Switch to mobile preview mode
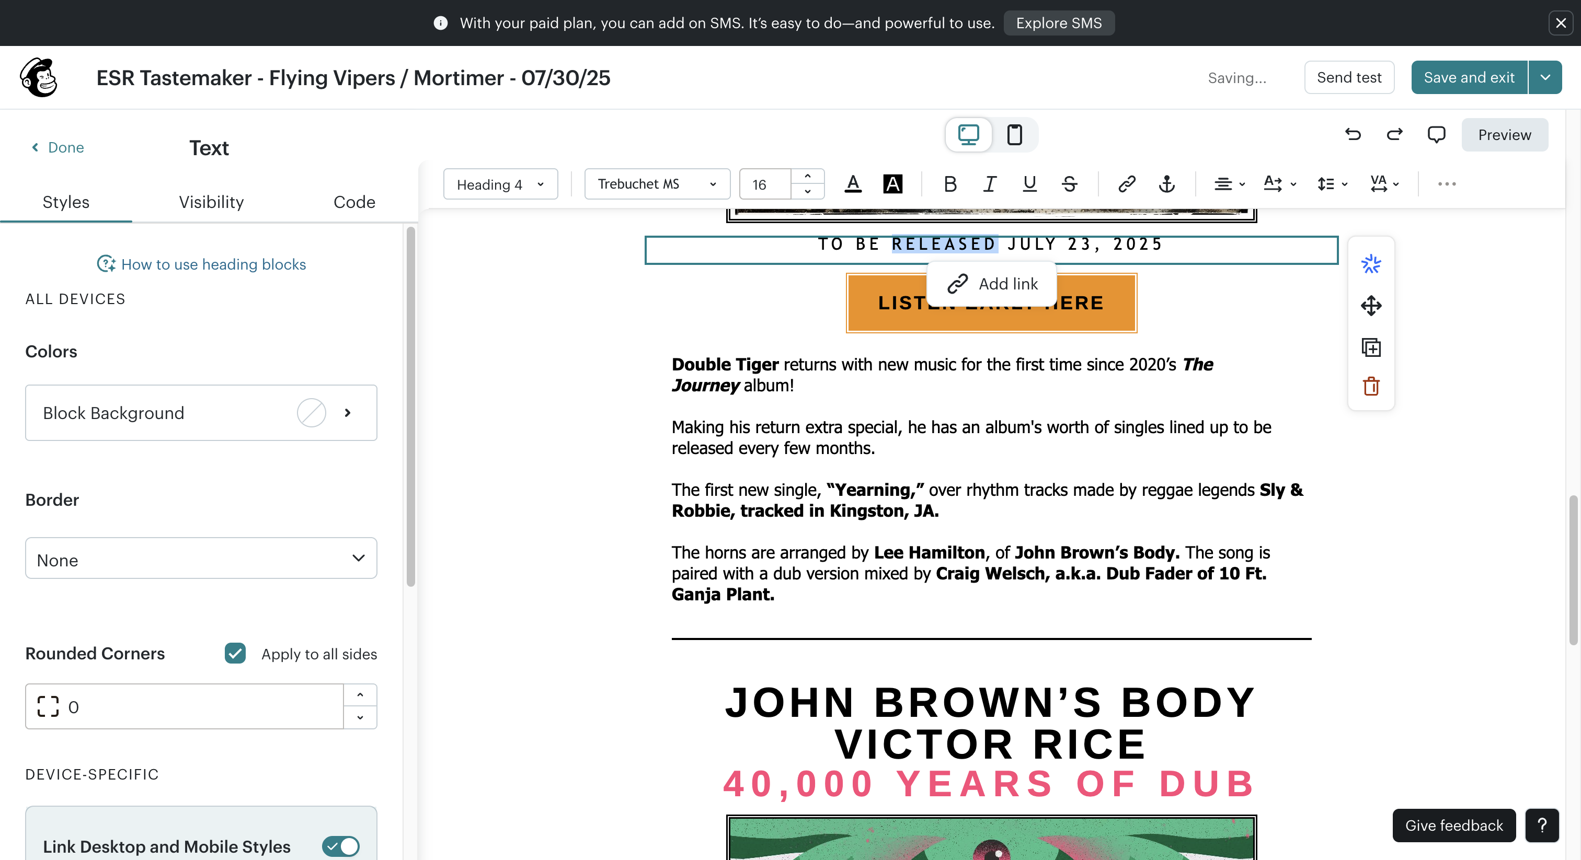The image size is (1581, 860). [x=1014, y=134]
